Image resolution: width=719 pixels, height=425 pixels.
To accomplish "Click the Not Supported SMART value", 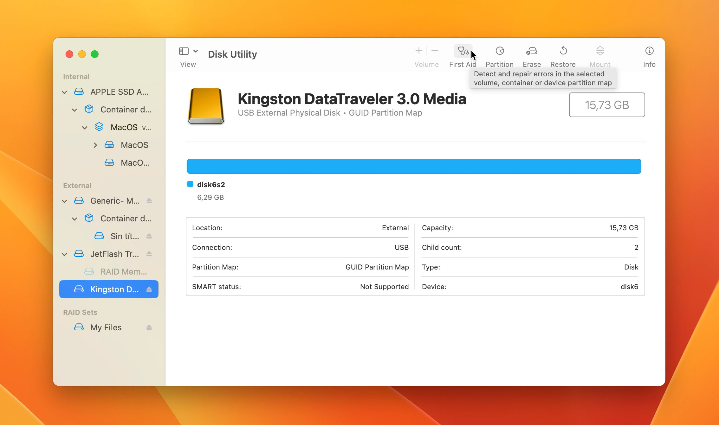I will pos(384,287).
